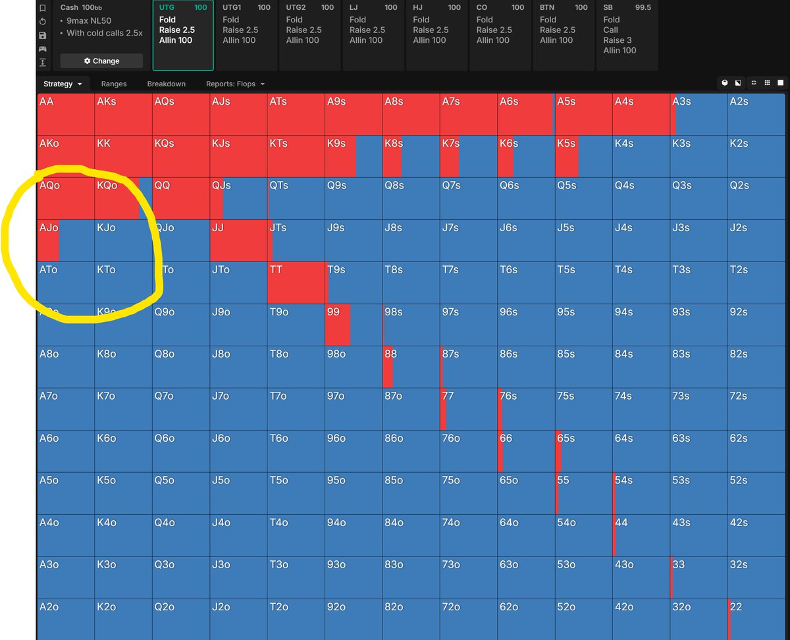Open the Strategy tab dropdown
This screenshot has width=790, height=640.
[x=63, y=84]
